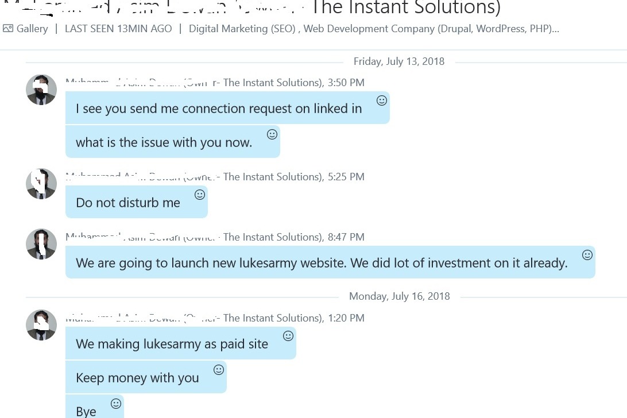Click the contact name title at top

point(252,7)
